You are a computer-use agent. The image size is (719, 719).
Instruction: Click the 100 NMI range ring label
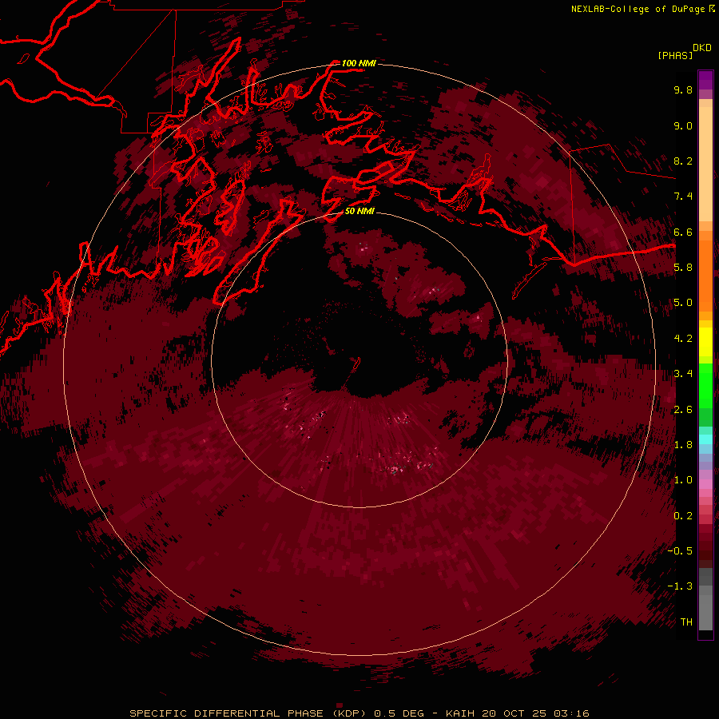tap(359, 63)
